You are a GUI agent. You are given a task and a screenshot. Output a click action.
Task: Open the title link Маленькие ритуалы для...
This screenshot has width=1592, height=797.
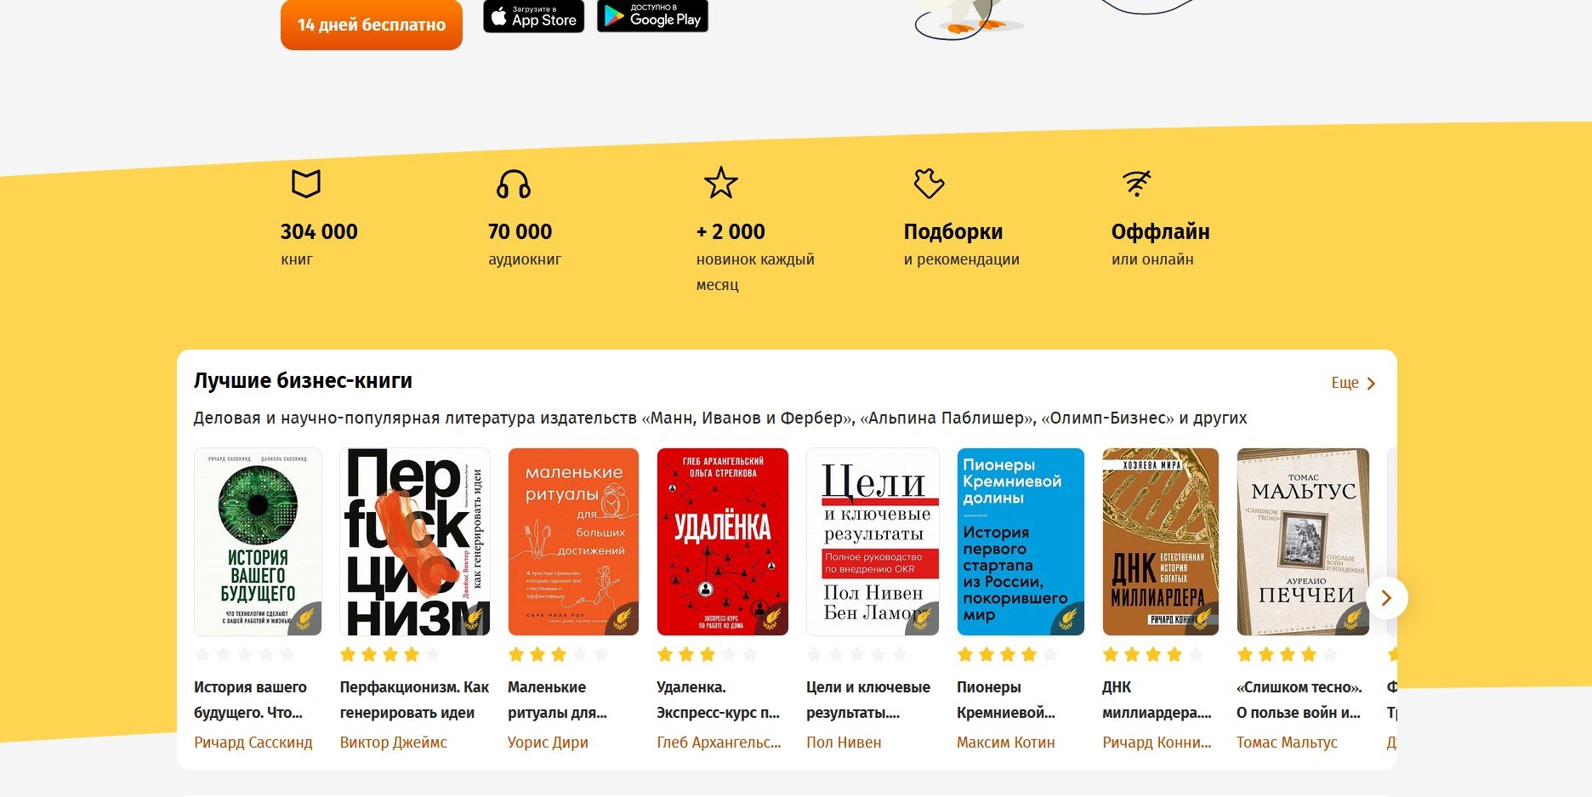(558, 699)
